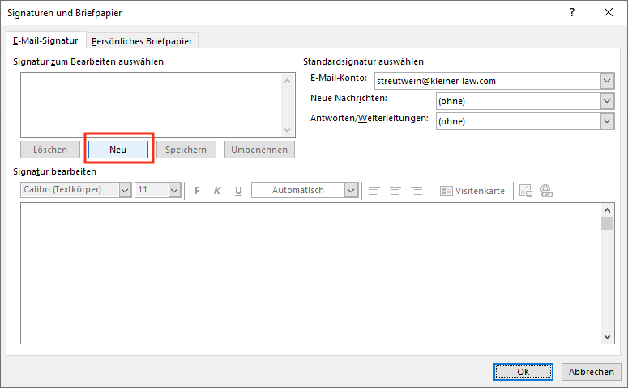
Task: Open the E-Mail-Konto dropdown
Action: click(607, 81)
